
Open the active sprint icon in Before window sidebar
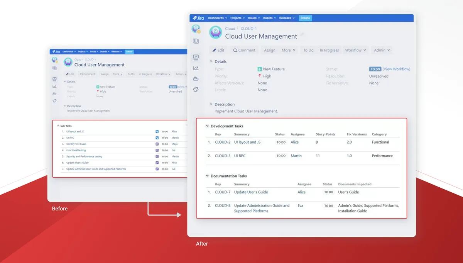click(54, 79)
